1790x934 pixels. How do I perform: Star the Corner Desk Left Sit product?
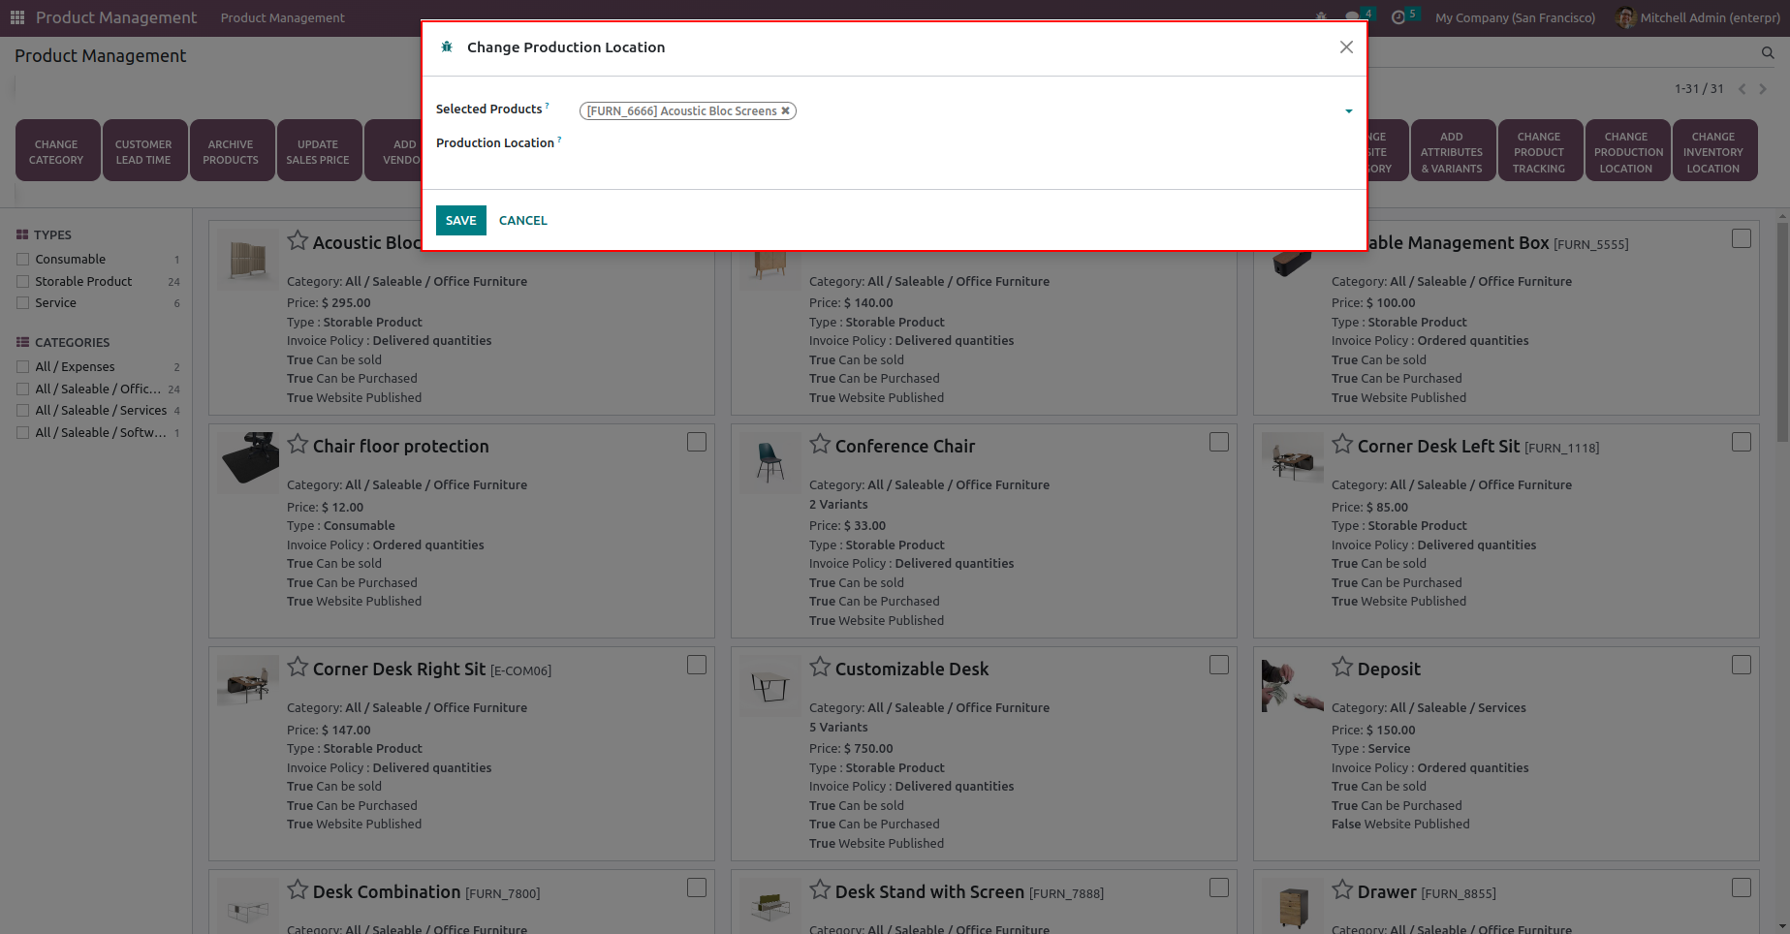(1342, 444)
